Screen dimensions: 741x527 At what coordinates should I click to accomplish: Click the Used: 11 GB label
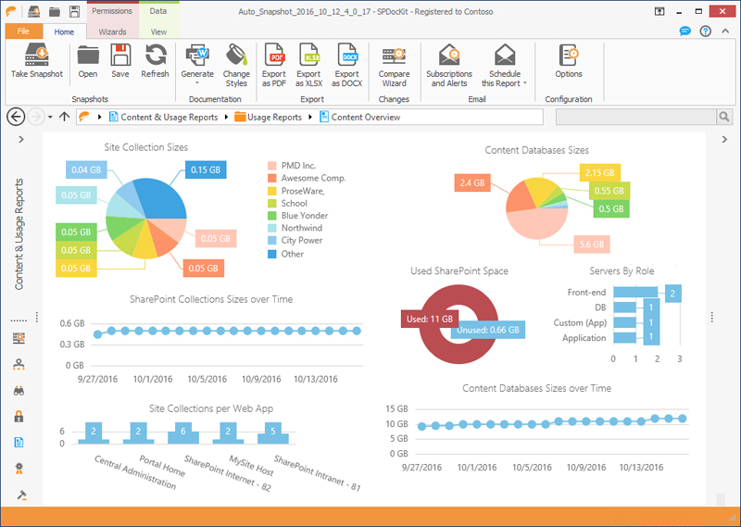pos(430,319)
